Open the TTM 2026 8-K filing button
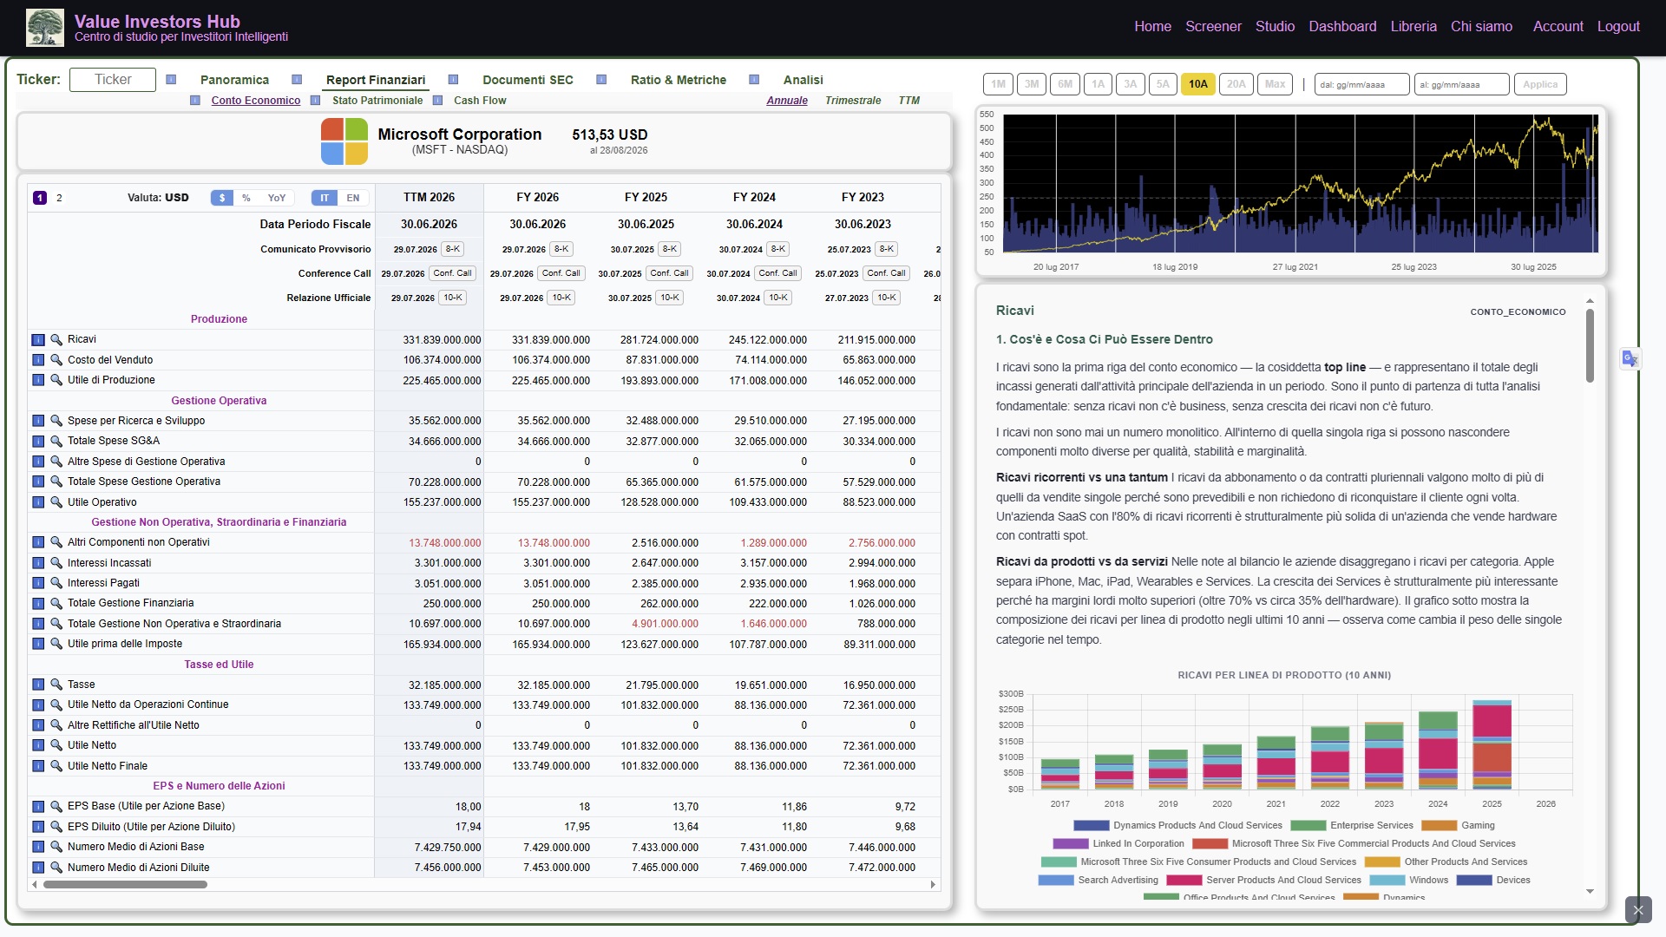Viewport: 1666px width, 937px height. 453,249
